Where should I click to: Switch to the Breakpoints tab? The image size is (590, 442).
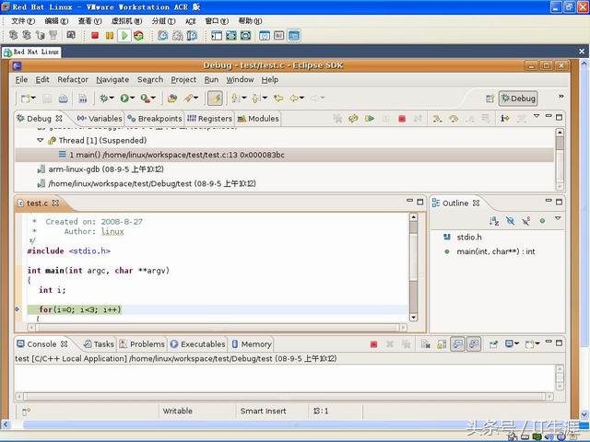(x=155, y=119)
